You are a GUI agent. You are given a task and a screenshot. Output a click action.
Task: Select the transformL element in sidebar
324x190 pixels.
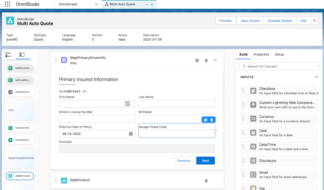click(x=20, y=140)
